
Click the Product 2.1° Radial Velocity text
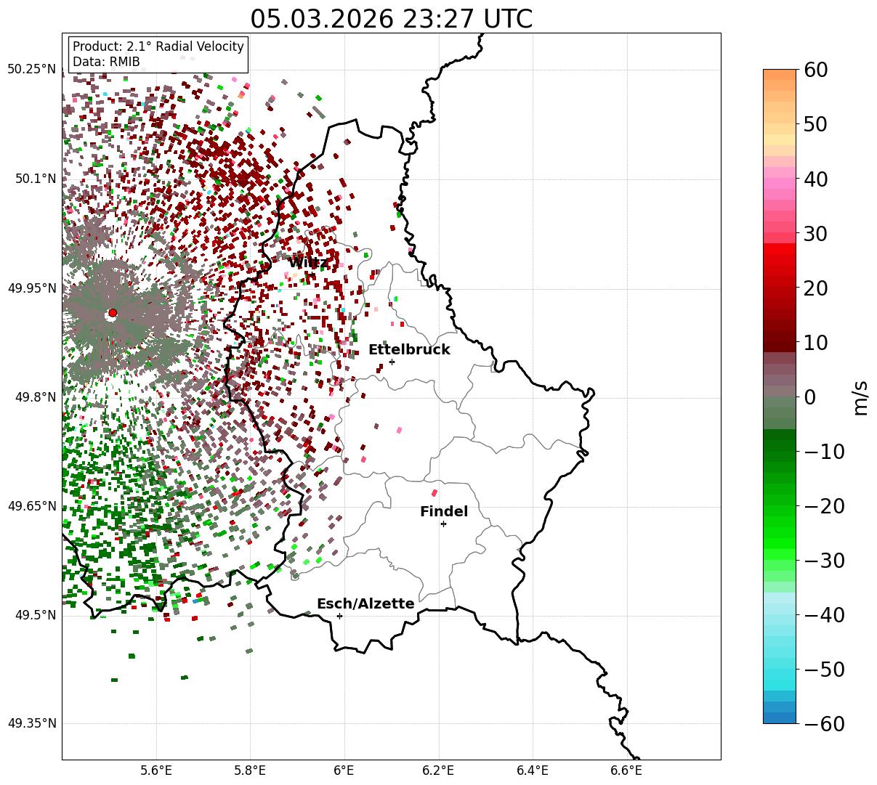click(x=158, y=46)
